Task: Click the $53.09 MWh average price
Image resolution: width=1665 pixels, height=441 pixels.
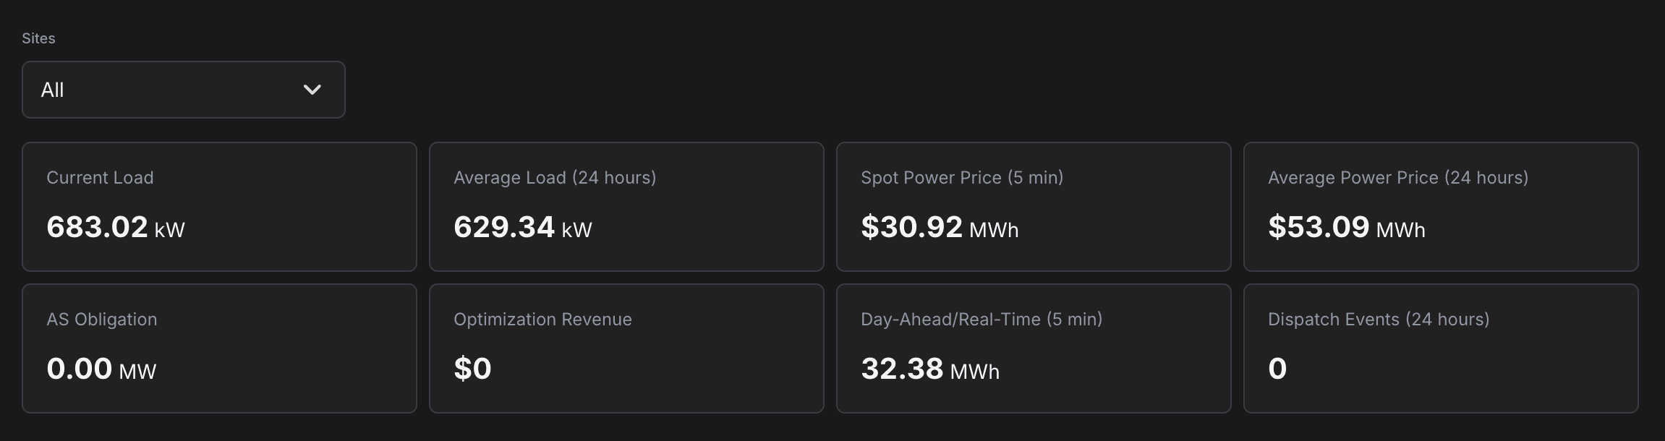Action: click(x=1347, y=228)
